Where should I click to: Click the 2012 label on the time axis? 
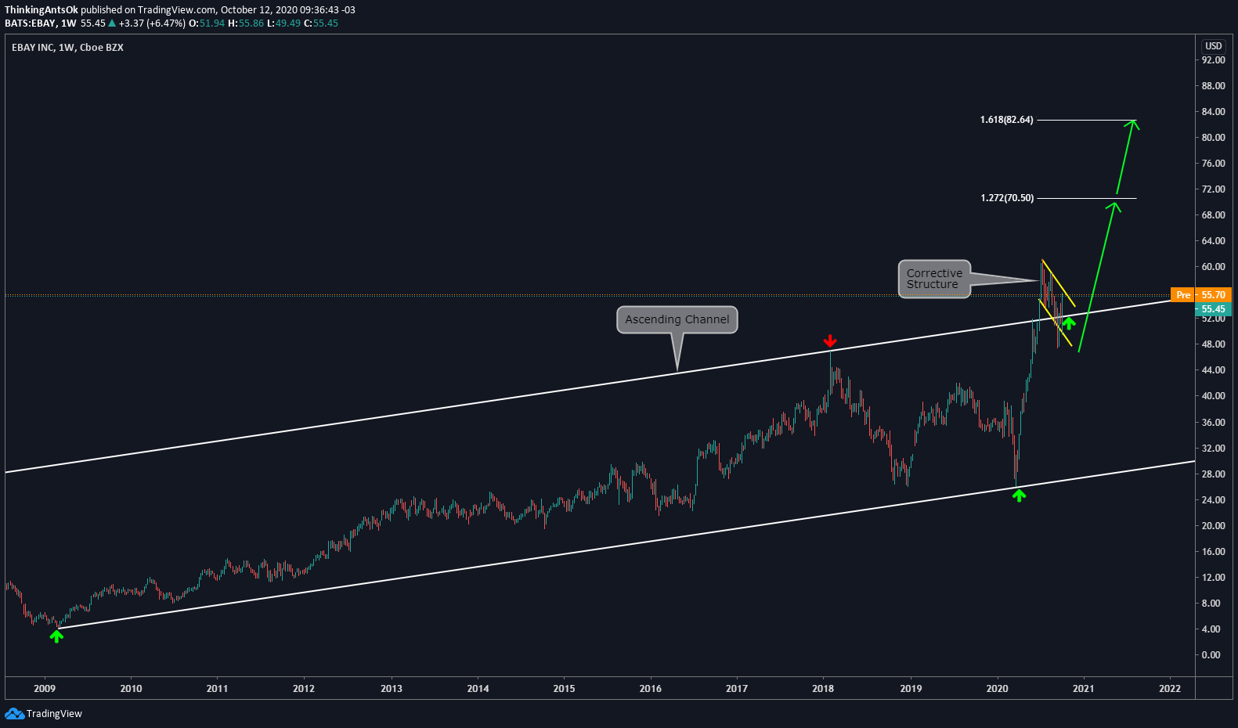304,689
